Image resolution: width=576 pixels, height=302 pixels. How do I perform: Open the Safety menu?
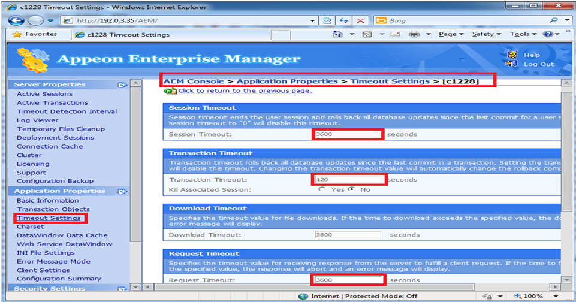(486, 34)
